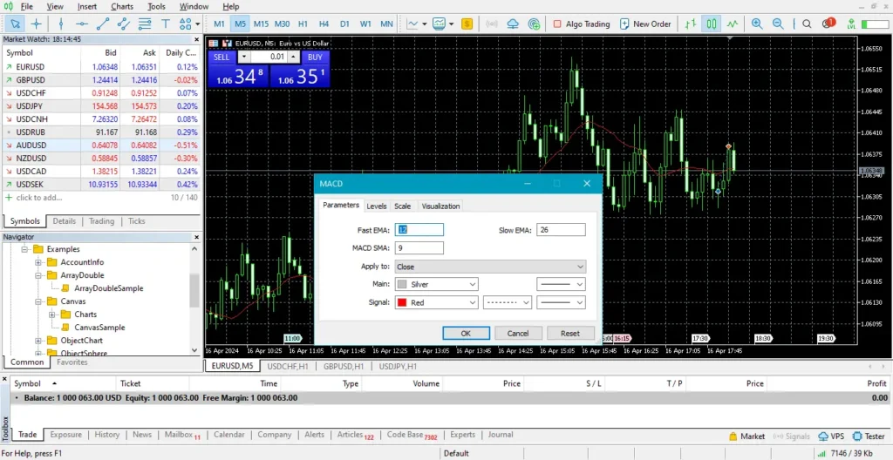Open New Order dialog
Screen dimensions: 893x460
pos(645,24)
